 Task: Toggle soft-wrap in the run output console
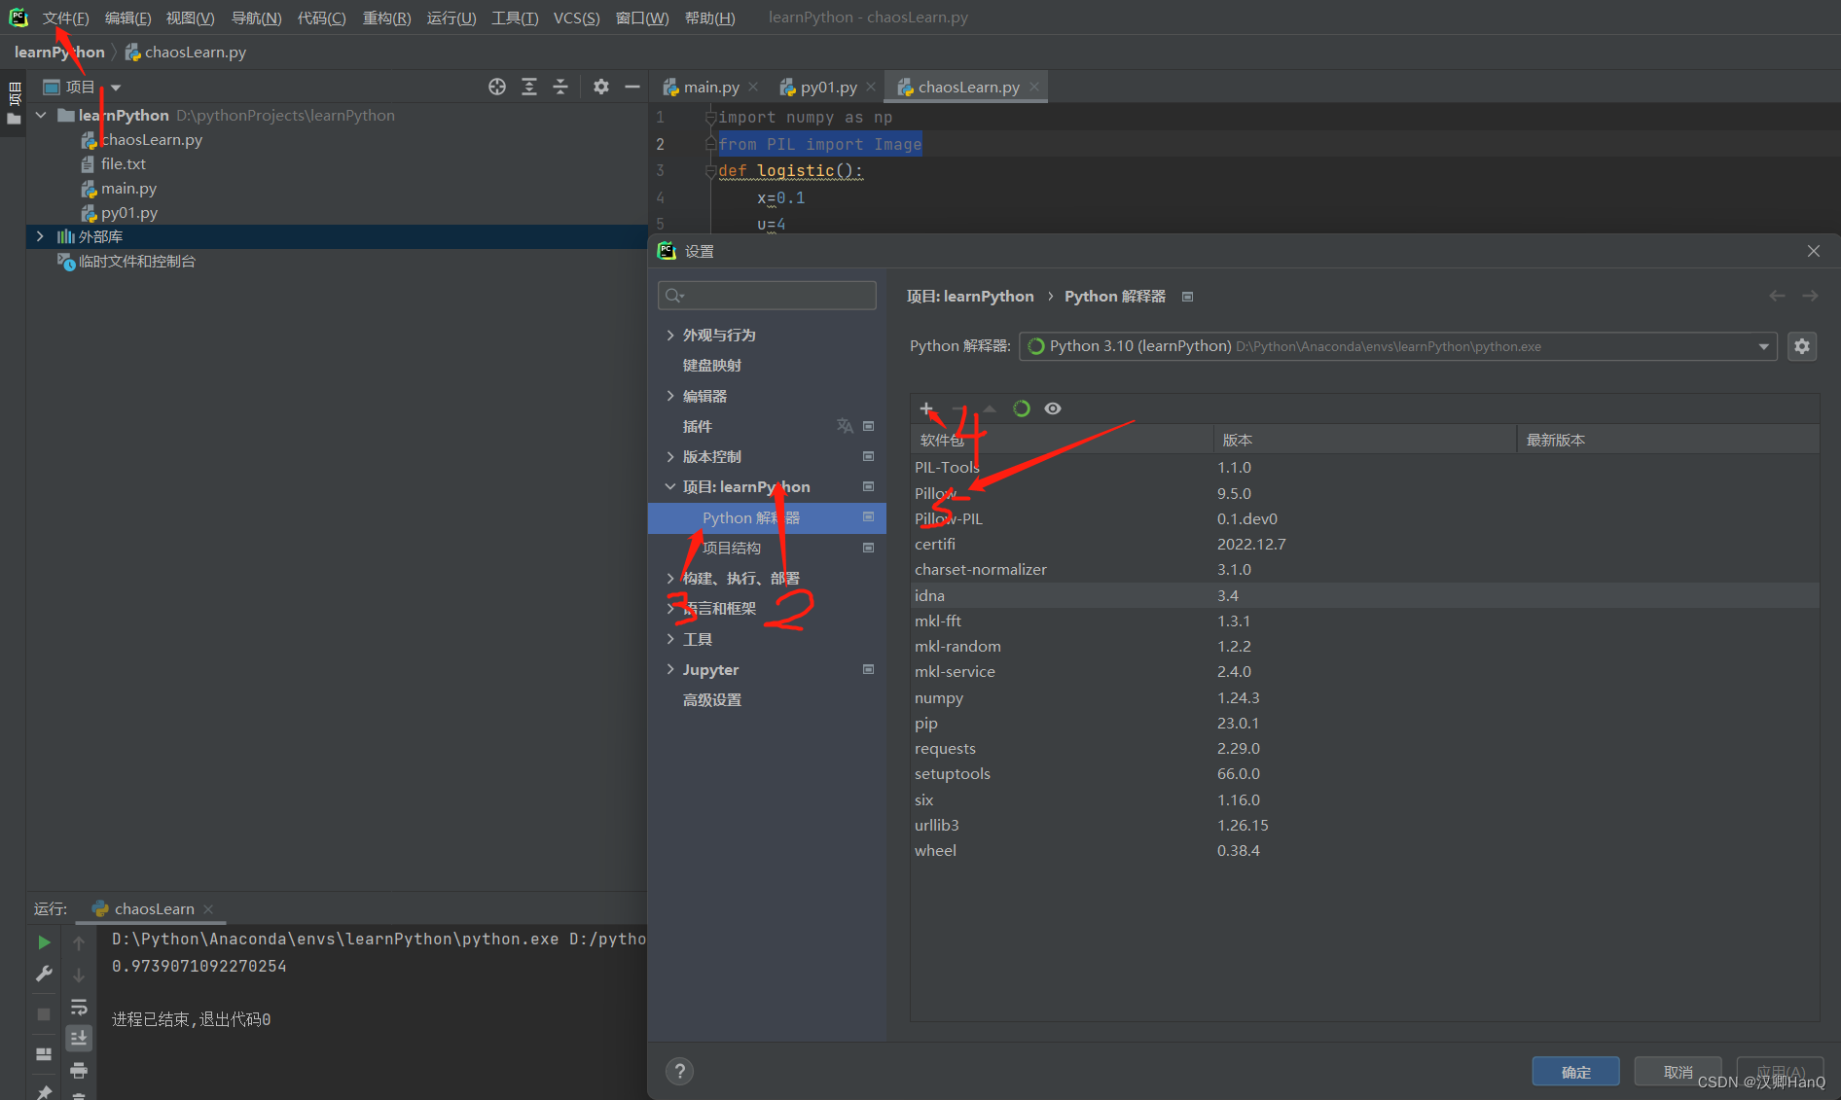click(x=79, y=1007)
